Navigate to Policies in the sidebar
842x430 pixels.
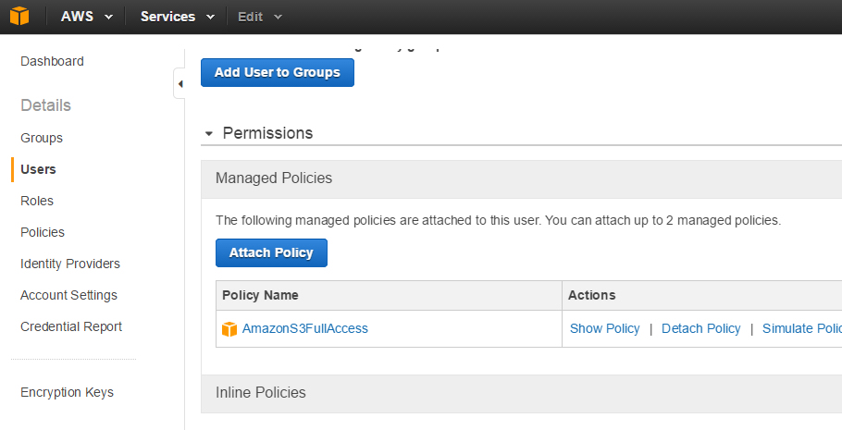click(43, 232)
